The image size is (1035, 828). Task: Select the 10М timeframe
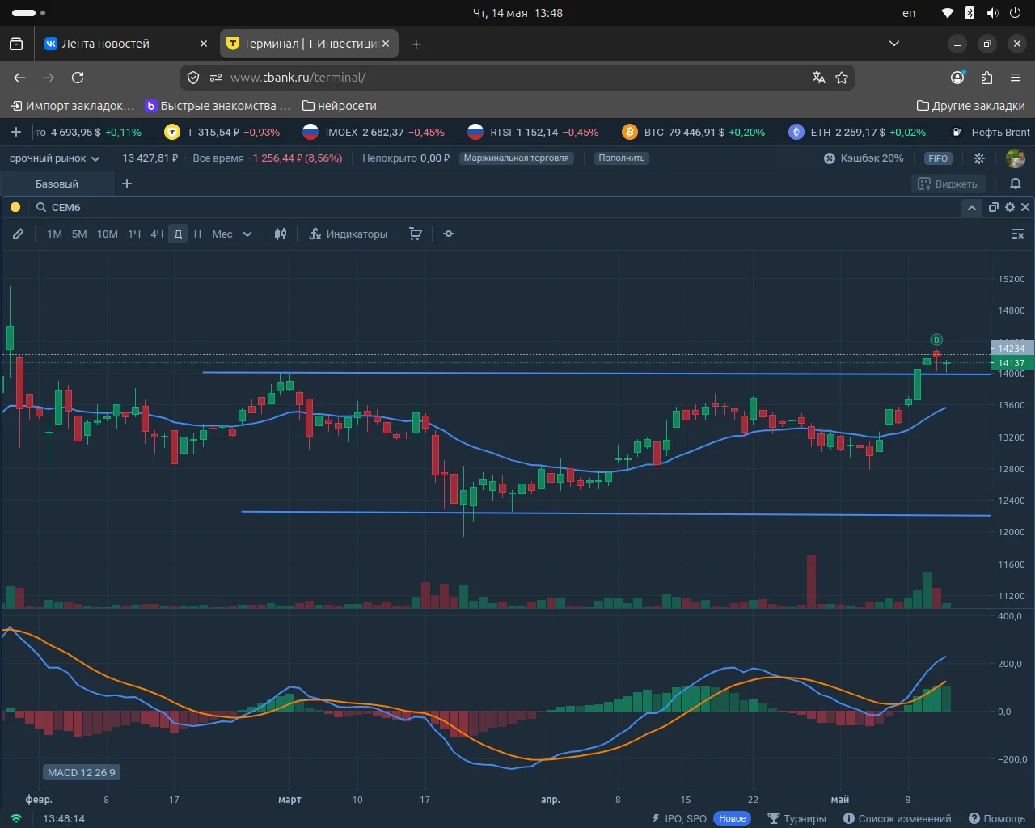(x=108, y=234)
